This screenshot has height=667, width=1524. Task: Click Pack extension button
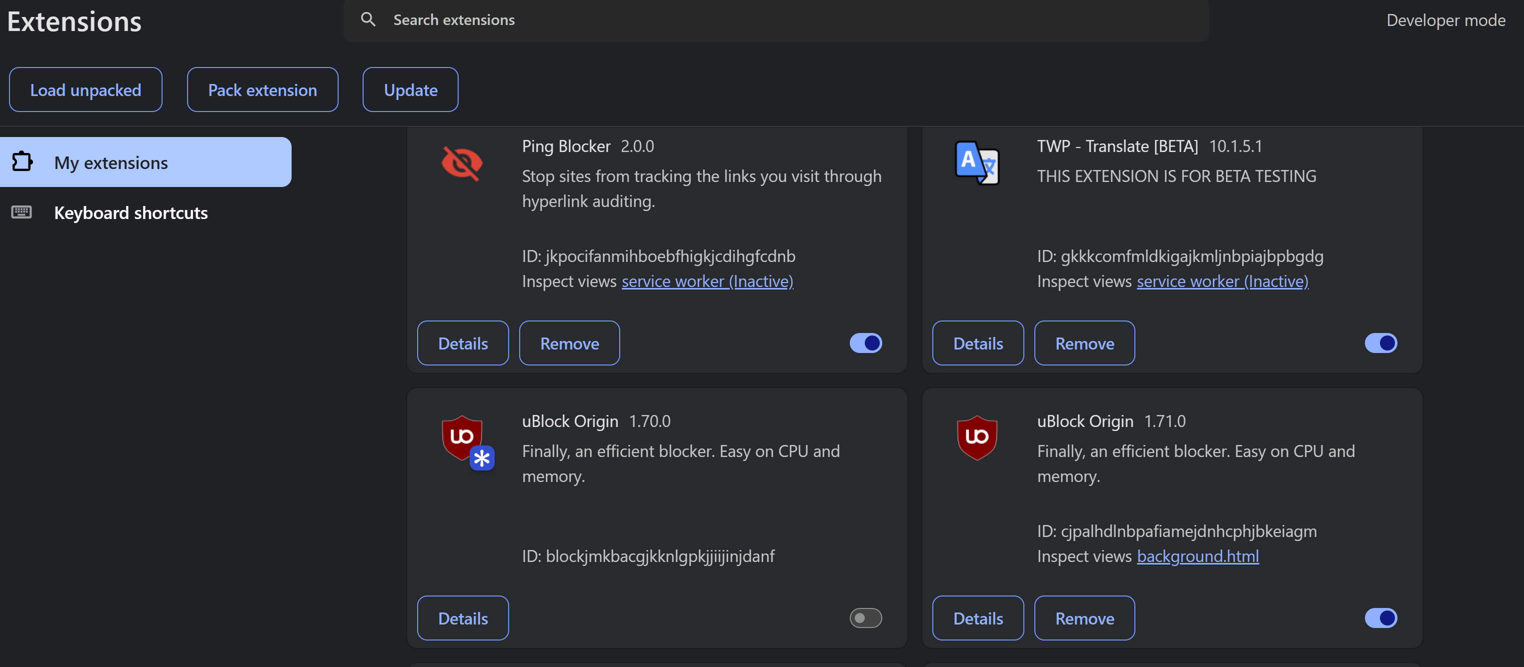(x=263, y=89)
